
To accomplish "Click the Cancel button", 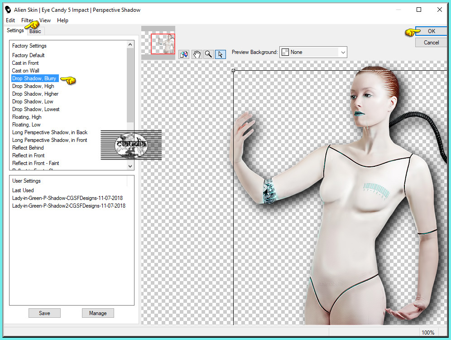I will pos(431,43).
